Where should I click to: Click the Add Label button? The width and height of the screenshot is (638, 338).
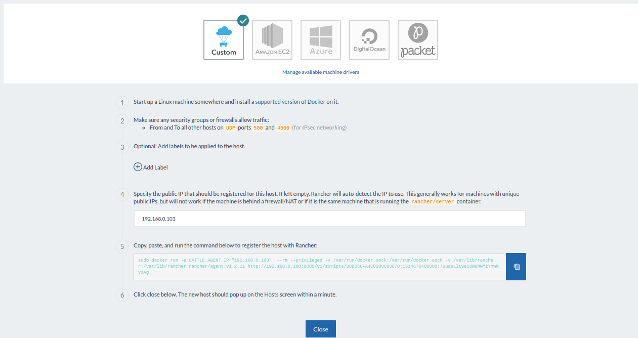coord(151,167)
